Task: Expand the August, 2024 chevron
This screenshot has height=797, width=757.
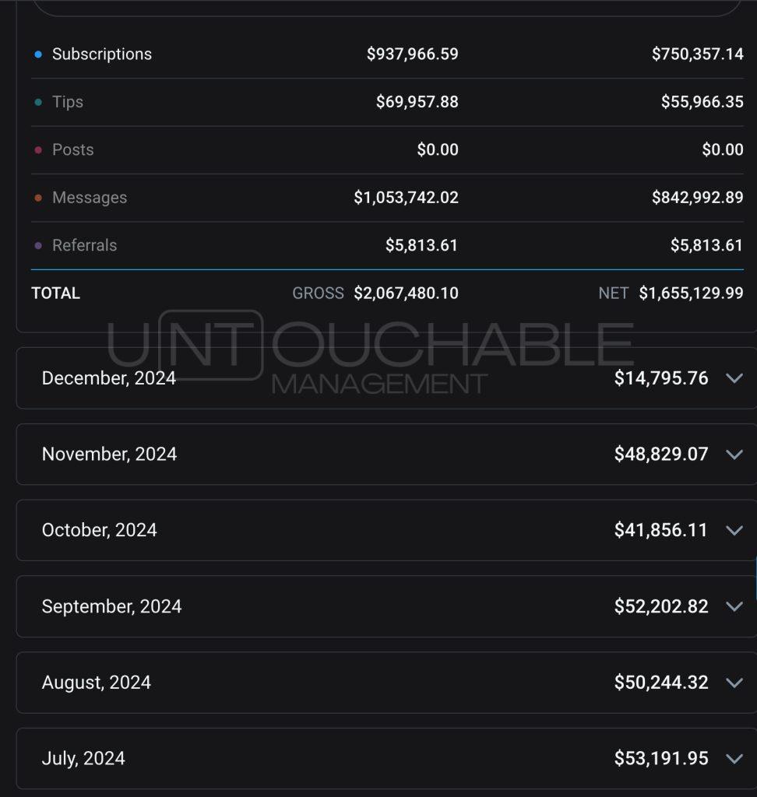Action: click(734, 683)
